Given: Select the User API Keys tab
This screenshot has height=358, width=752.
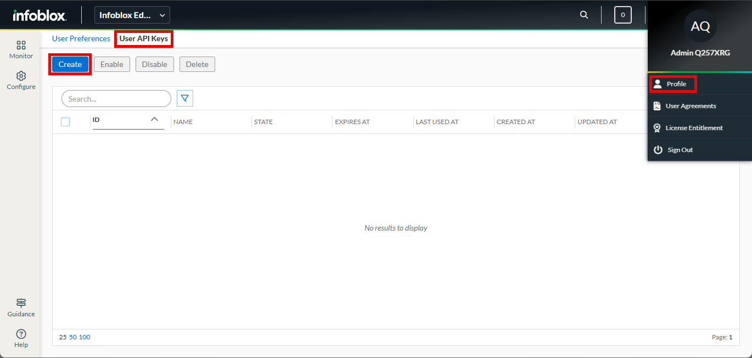Looking at the screenshot, I should pos(144,39).
